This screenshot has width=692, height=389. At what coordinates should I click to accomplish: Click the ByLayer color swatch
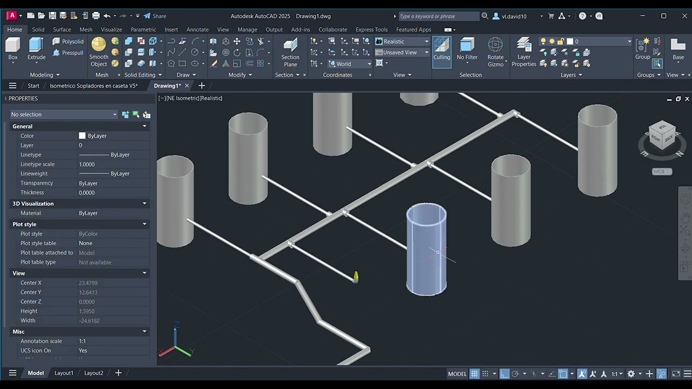coord(82,136)
